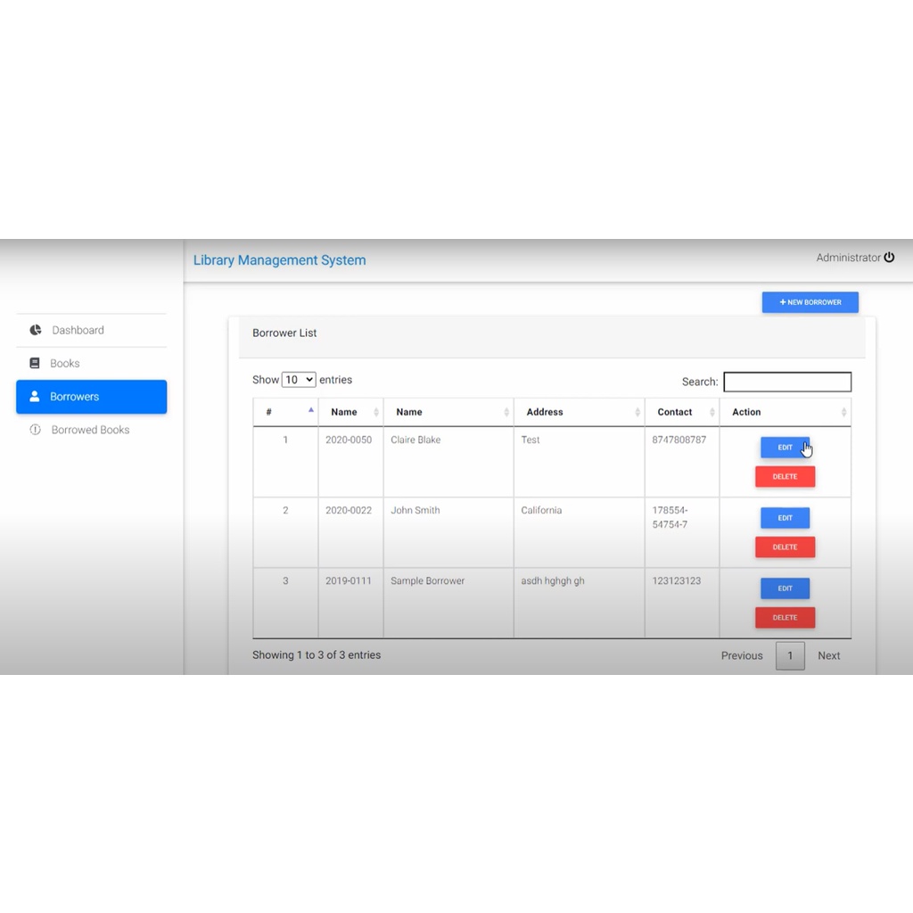Click the New Borrower button
The image size is (913, 913).
pyautogui.click(x=810, y=302)
